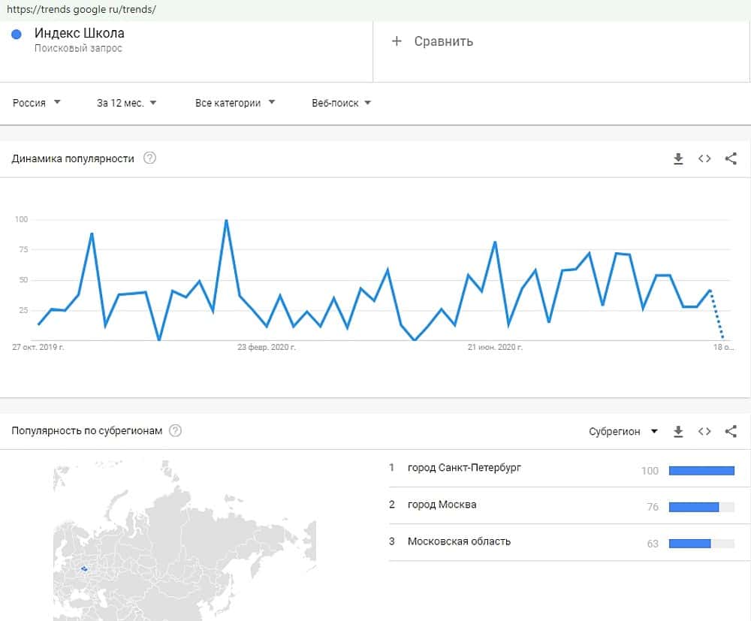751x621 pixels.
Task: Open the Россия region dropdown
Action: [x=37, y=103]
